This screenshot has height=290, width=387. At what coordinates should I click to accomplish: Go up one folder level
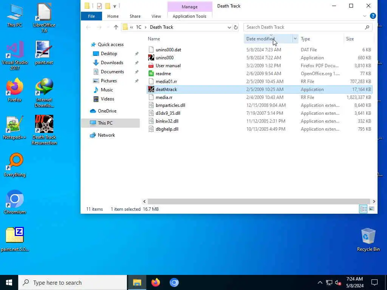click(116, 27)
